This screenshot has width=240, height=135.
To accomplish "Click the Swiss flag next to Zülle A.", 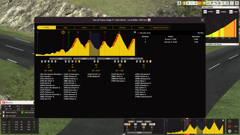I will pos(4,102).
